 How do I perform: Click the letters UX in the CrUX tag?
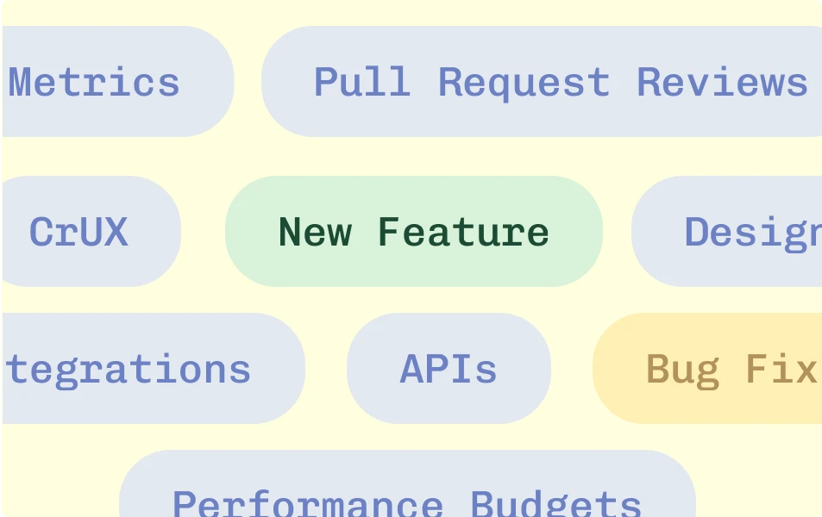(x=102, y=232)
